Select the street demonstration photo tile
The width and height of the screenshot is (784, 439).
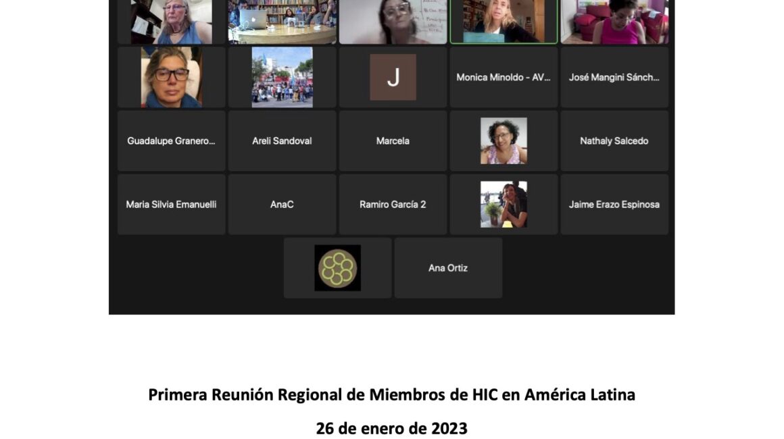point(282,78)
